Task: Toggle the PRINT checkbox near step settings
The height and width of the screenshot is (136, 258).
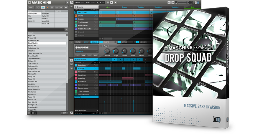Action: (97, 113)
